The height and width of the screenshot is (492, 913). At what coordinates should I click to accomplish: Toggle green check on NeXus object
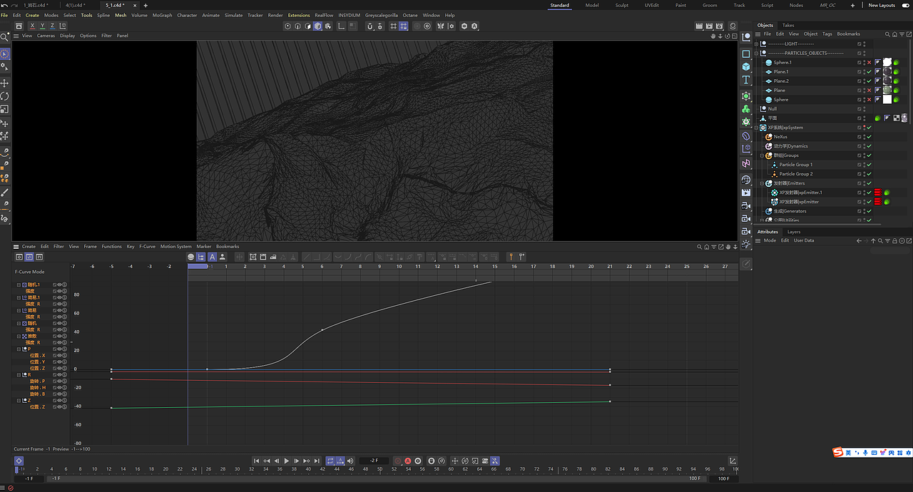pyautogui.click(x=869, y=137)
